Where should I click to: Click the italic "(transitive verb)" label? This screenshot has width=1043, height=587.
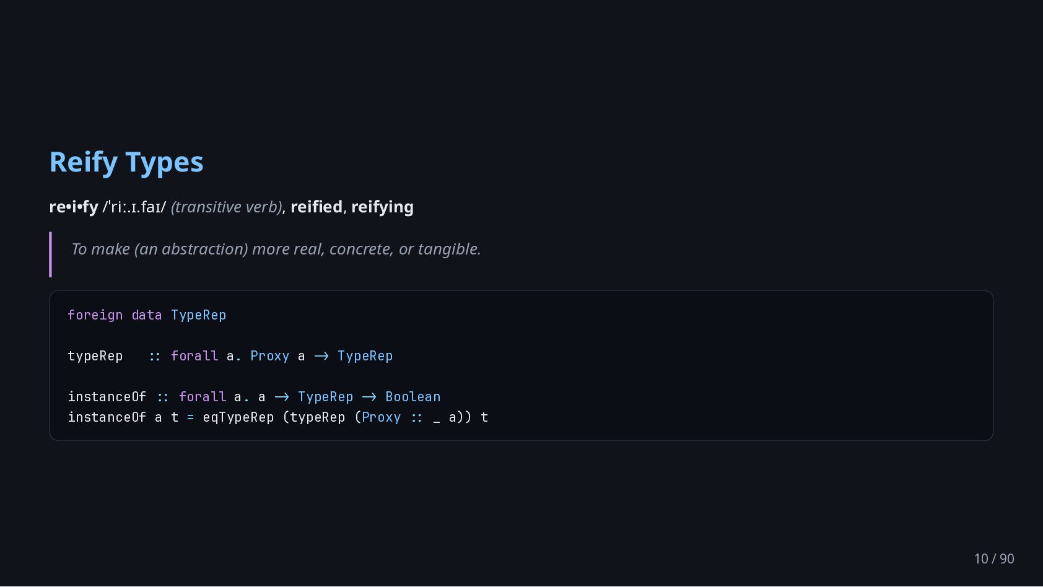tap(227, 207)
